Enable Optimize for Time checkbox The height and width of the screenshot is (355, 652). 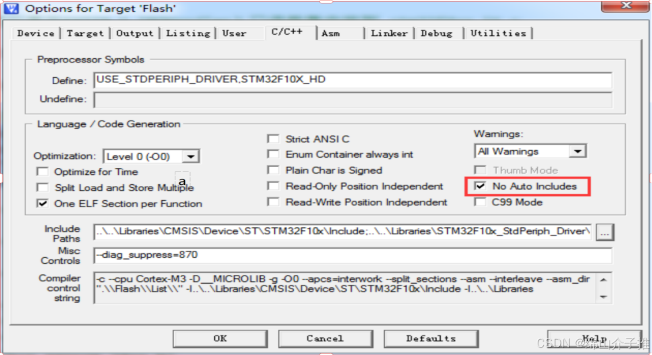(x=42, y=172)
